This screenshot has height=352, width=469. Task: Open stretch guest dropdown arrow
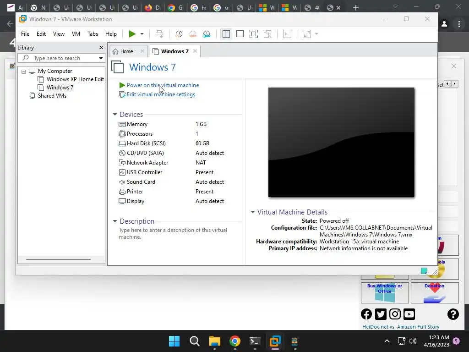[316, 34]
